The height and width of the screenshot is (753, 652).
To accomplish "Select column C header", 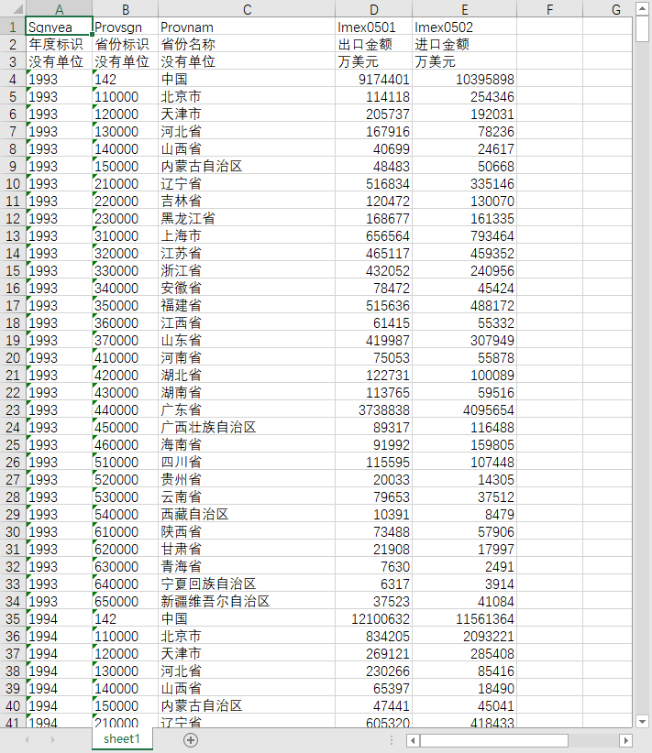I will pos(247,9).
